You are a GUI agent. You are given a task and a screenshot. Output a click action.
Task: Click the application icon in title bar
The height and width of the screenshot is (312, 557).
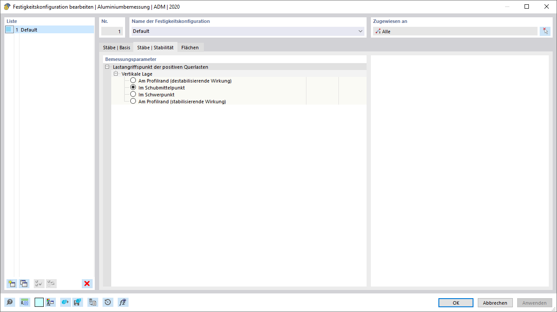[x=7, y=6]
